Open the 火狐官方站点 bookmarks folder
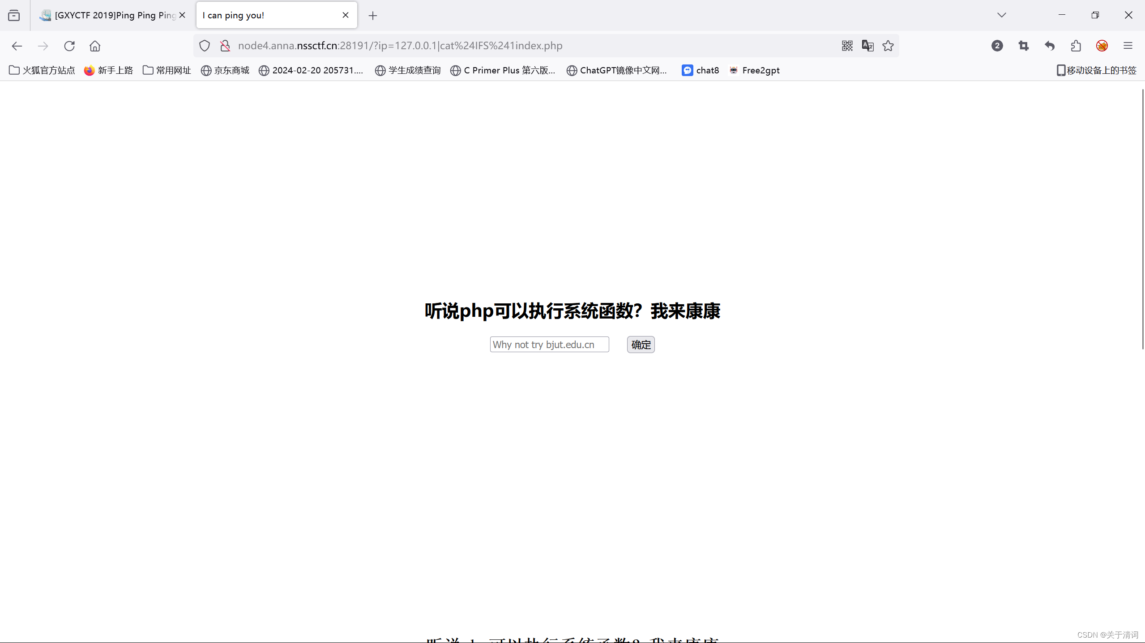The image size is (1145, 643). [42, 70]
